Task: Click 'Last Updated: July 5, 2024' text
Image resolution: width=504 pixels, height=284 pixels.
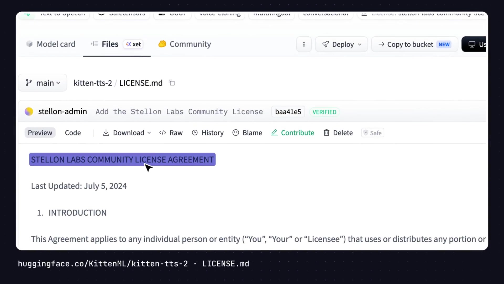Action: pos(79,186)
